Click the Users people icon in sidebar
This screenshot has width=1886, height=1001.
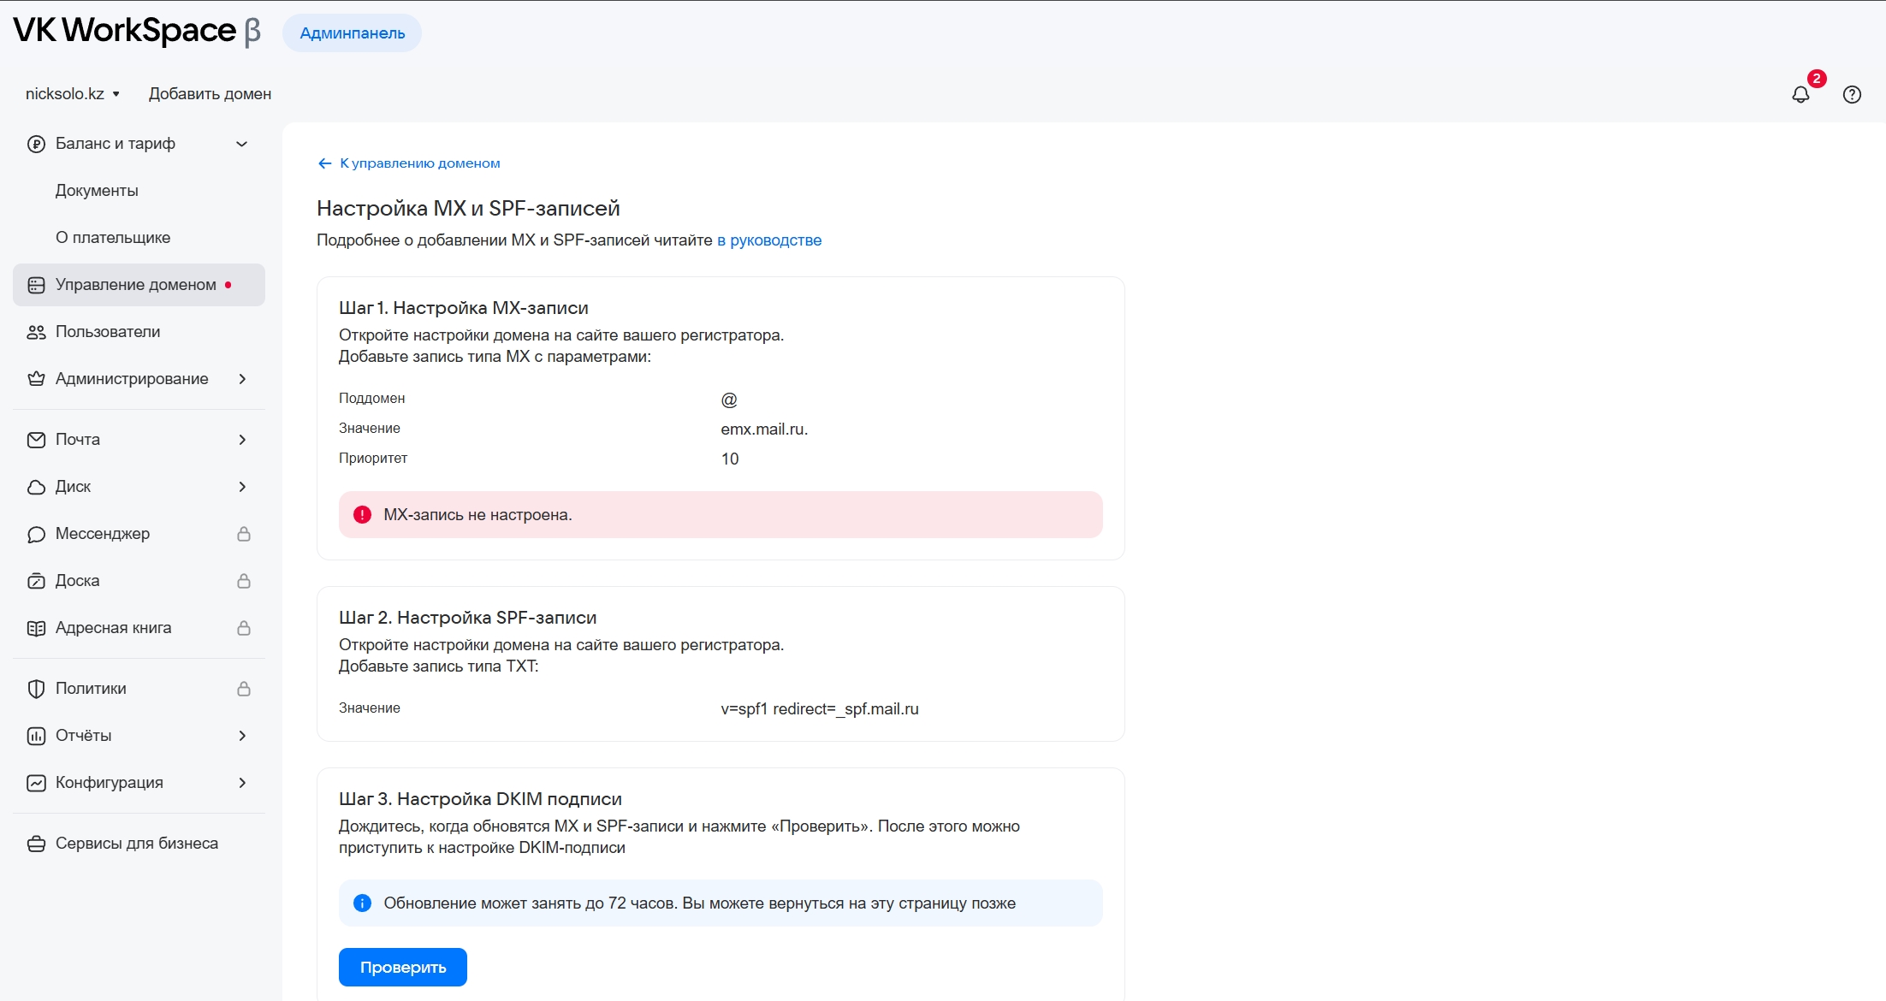(x=36, y=332)
